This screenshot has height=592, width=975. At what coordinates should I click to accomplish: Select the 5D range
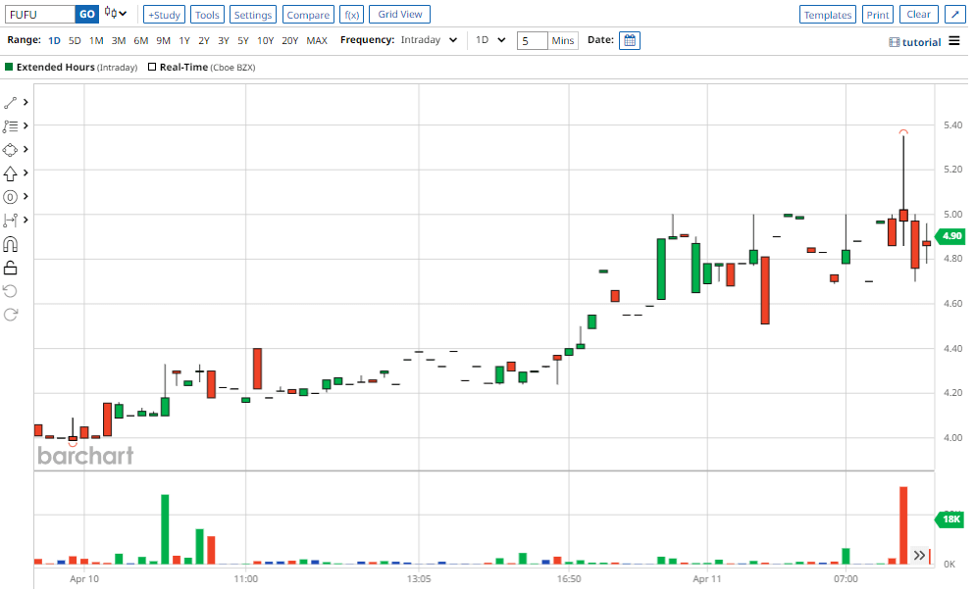point(75,40)
